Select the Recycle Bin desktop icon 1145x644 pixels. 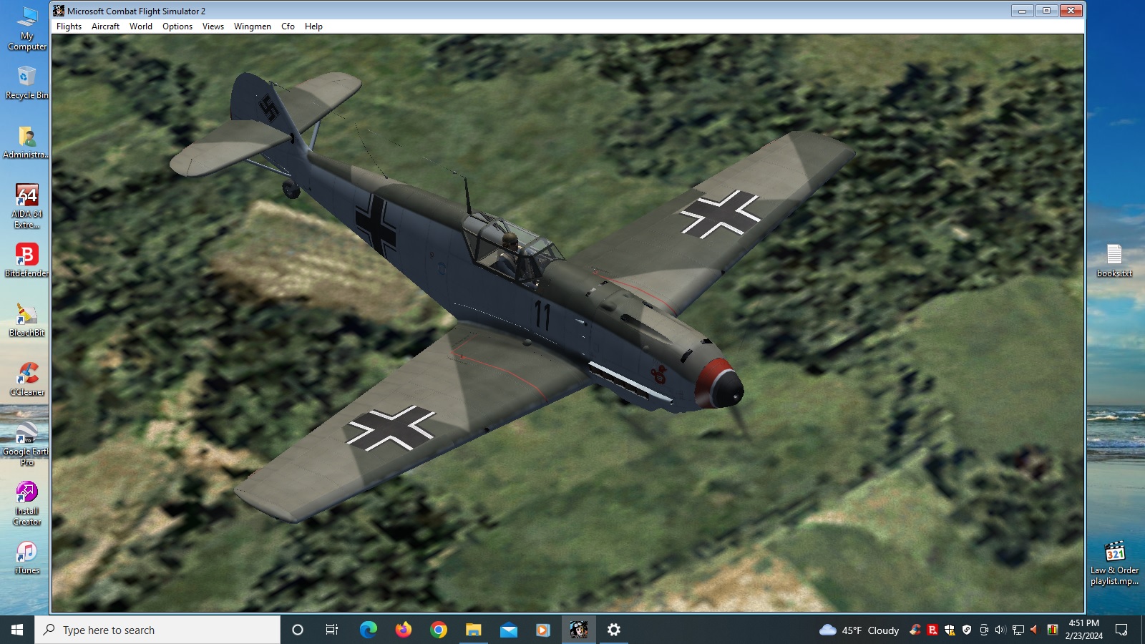[x=27, y=82]
